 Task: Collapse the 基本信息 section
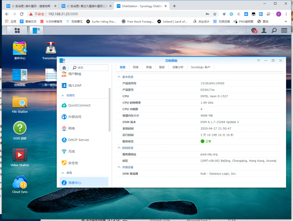pyautogui.click(x=119, y=77)
